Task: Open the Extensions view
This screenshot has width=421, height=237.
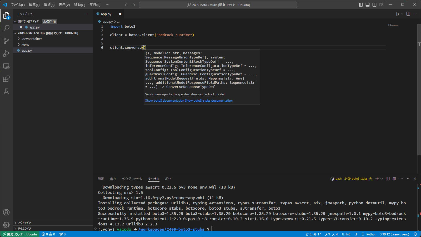Action: click(6, 79)
